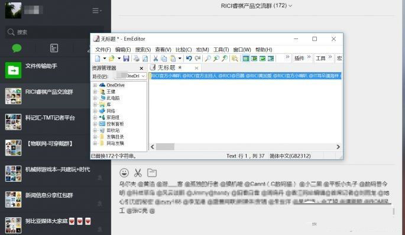Open 新闻信息分享红包群 chat

(56, 199)
